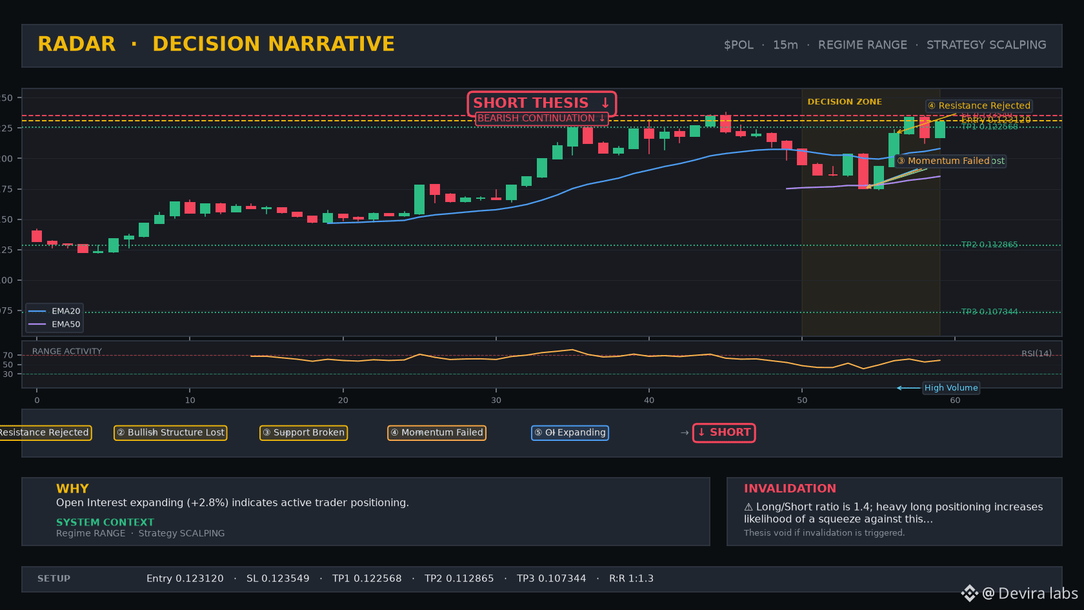Click STRATEGY SCALPING in the header

(x=987, y=45)
